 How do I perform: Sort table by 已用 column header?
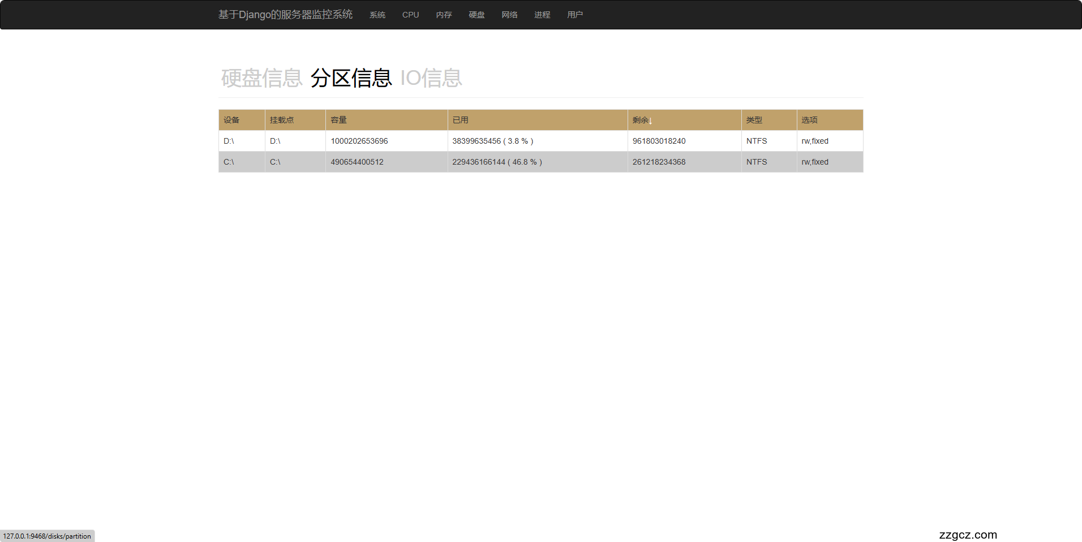click(x=460, y=120)
